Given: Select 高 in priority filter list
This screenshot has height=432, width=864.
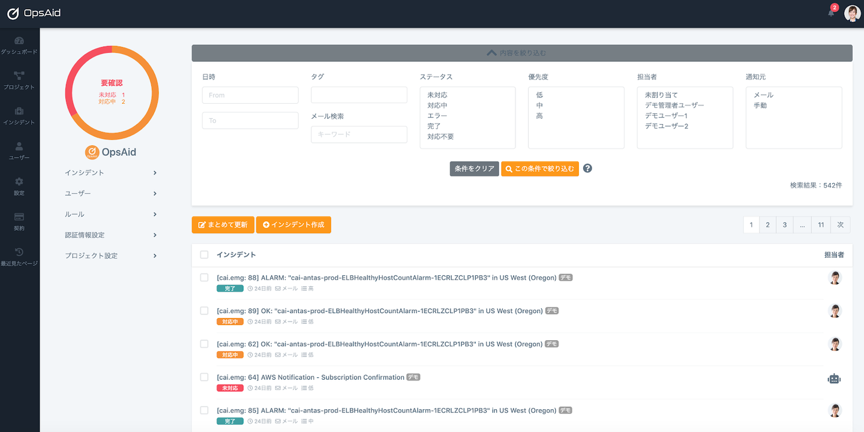Looking at the screenshot, I should (539, 116).
